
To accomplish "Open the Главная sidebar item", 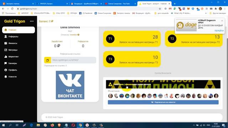I will click(19, 30).
